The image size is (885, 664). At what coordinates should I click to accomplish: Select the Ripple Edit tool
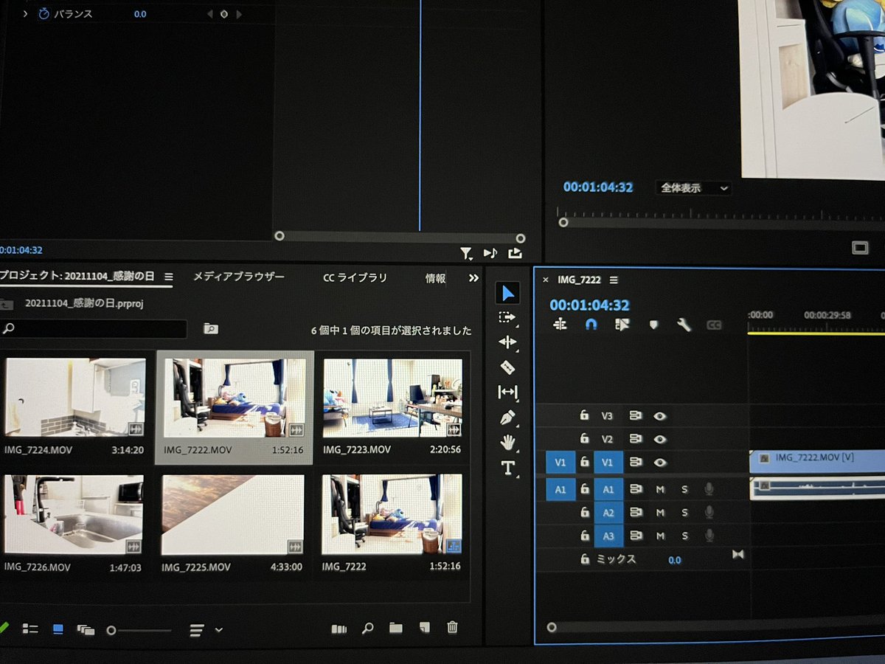(x=507, y=342)
